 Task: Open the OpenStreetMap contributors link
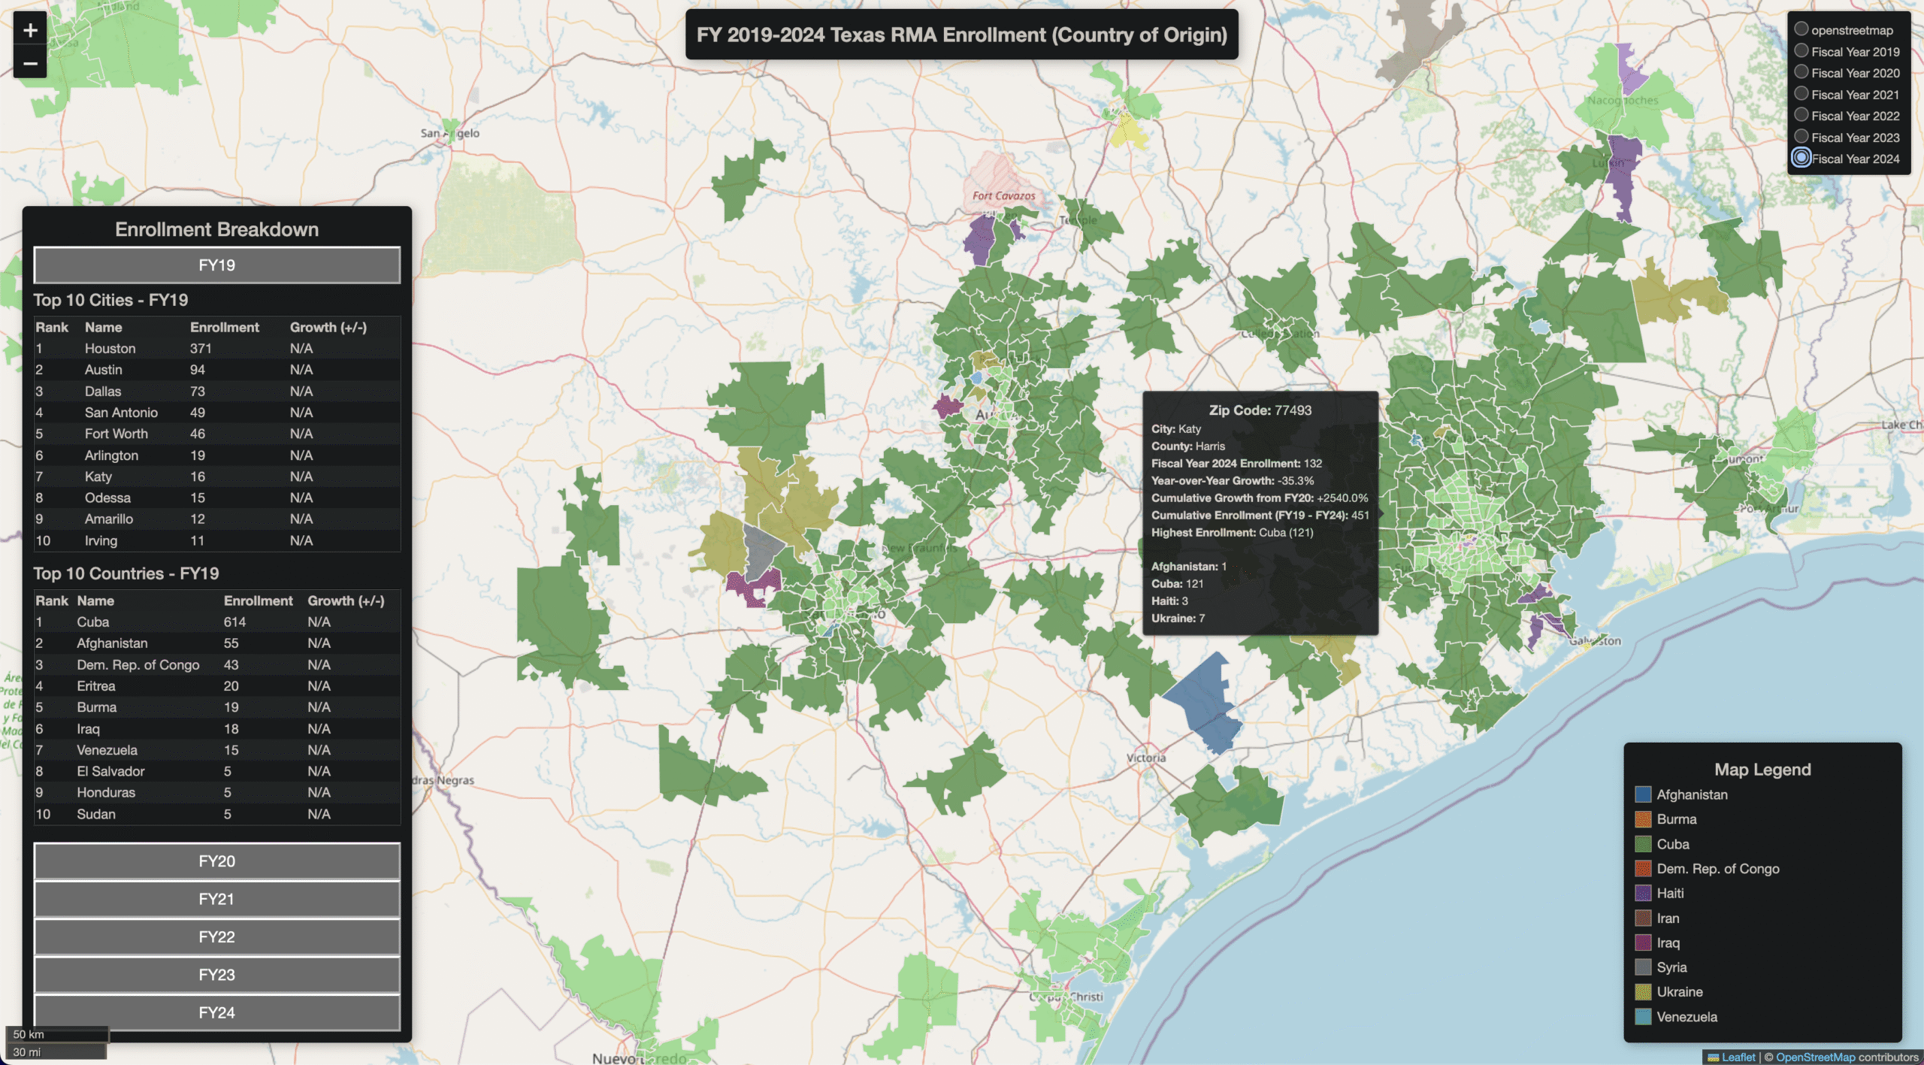coord(1815,1057)
